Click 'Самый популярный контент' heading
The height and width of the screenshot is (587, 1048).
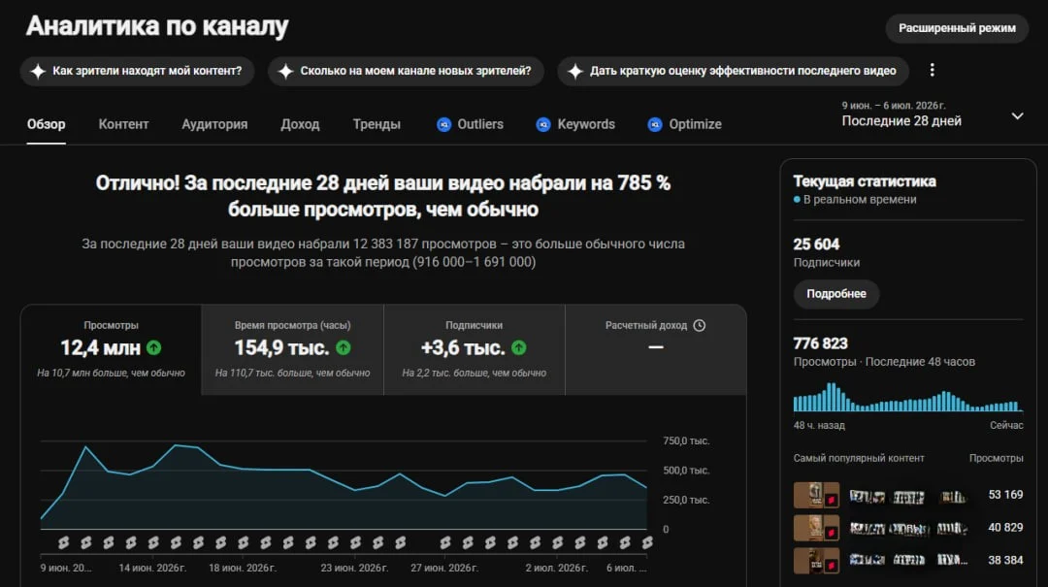click(x=859, y=458)
